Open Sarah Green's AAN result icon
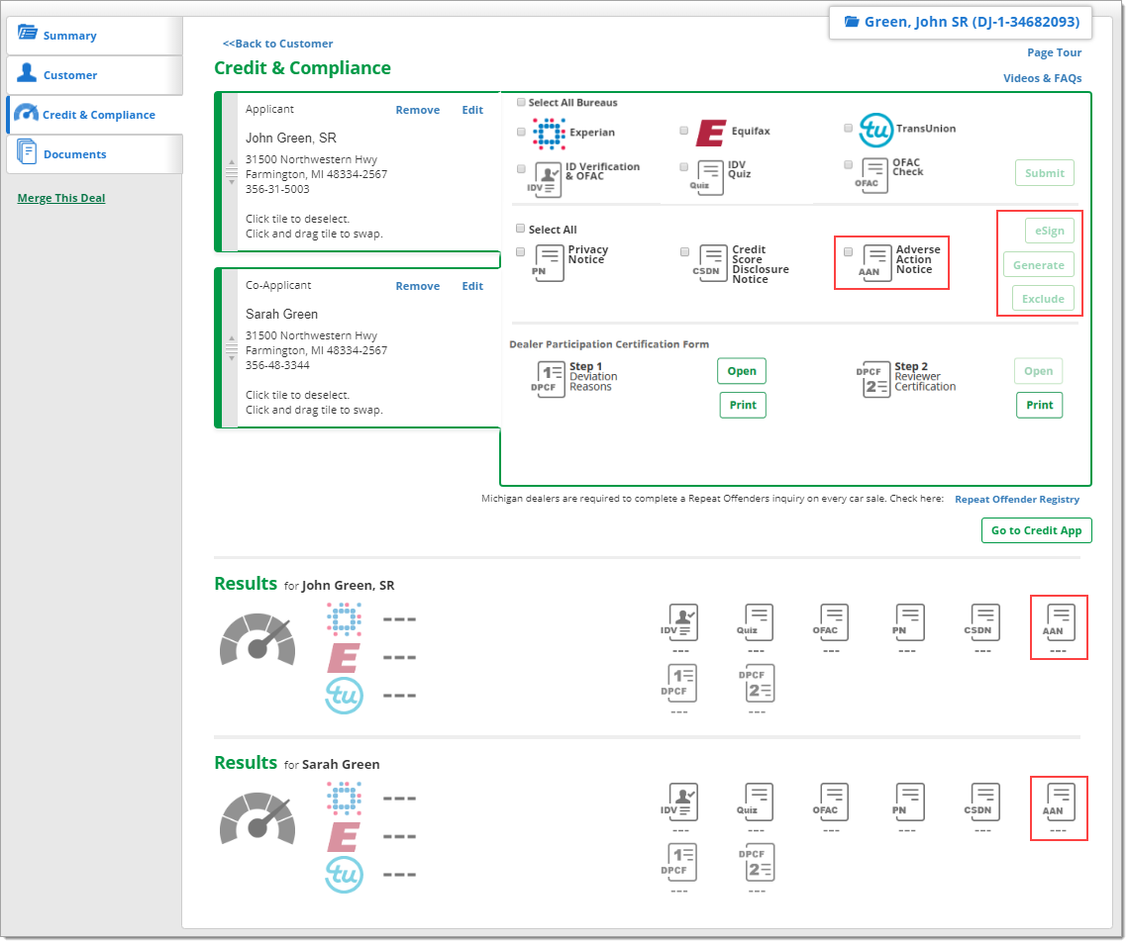 click(1060, 802)
